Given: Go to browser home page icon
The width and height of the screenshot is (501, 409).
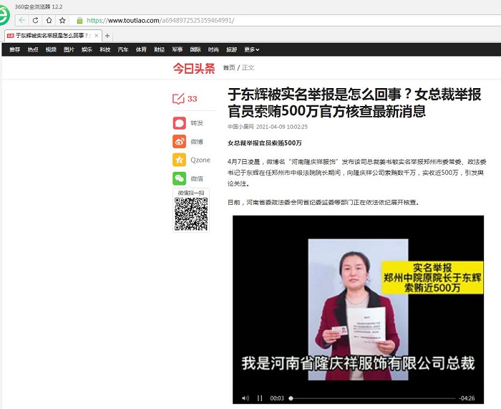Looking at the screenshot, I should tap(49, 20).
